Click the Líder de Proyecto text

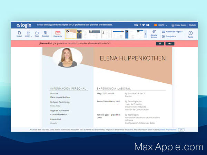(x=134, y=104)
